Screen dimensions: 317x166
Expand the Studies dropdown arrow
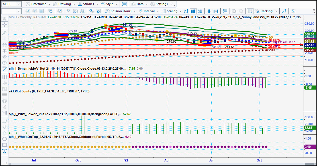point(97,4)
